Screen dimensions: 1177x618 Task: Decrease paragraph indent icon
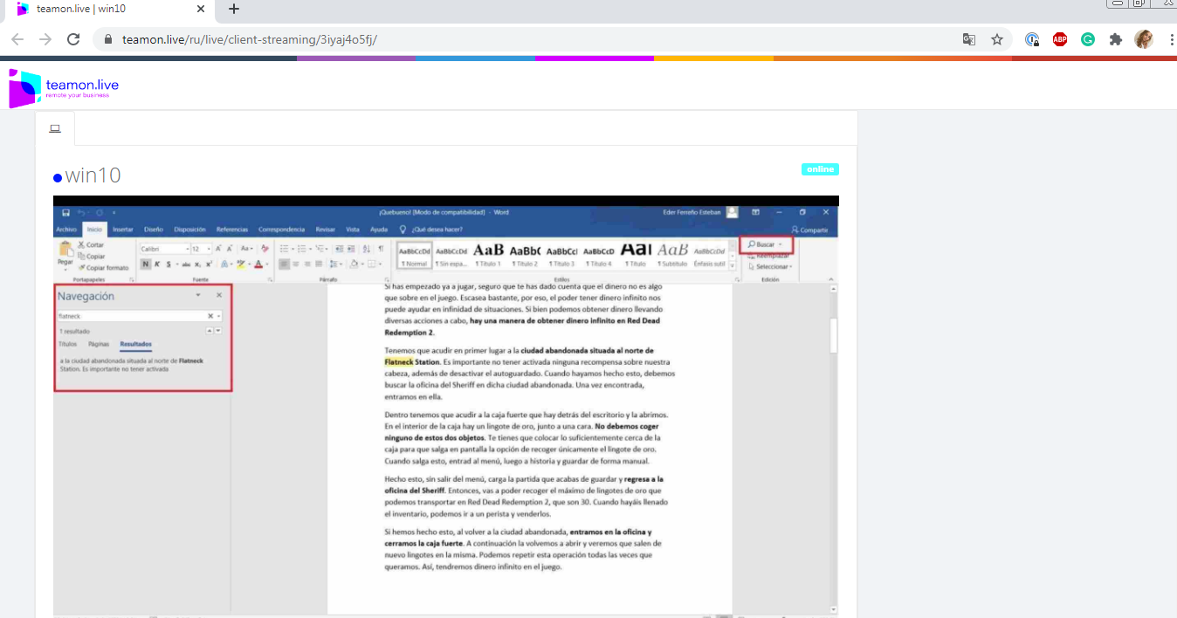[339, 249]
